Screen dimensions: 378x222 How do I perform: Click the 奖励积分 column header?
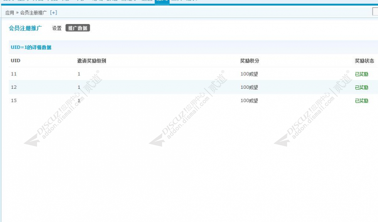click(250, 61)
